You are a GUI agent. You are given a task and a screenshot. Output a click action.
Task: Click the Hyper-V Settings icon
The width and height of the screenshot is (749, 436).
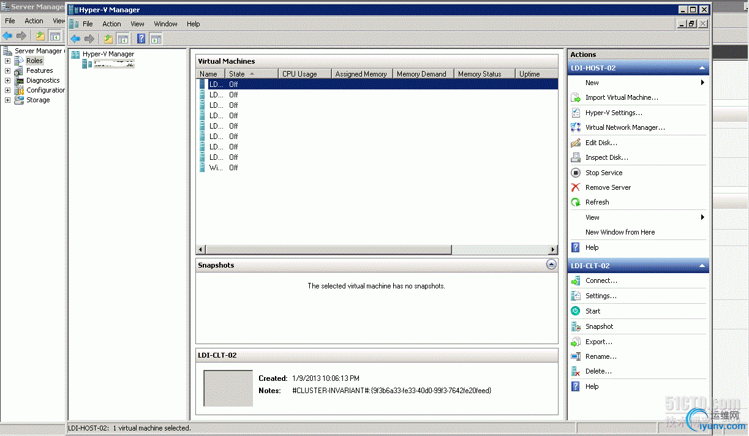tap(575, 113)
